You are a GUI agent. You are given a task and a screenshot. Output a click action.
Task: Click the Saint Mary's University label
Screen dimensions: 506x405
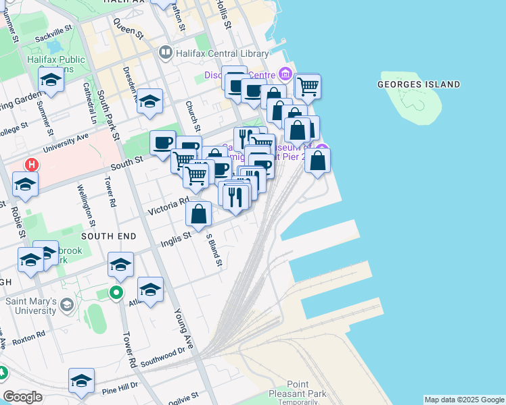31,306
